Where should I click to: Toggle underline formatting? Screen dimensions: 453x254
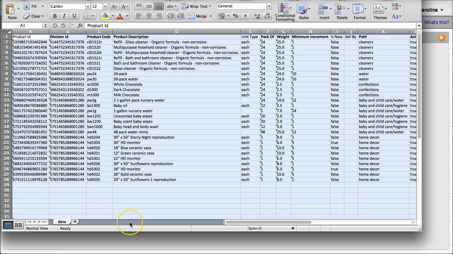74,16
